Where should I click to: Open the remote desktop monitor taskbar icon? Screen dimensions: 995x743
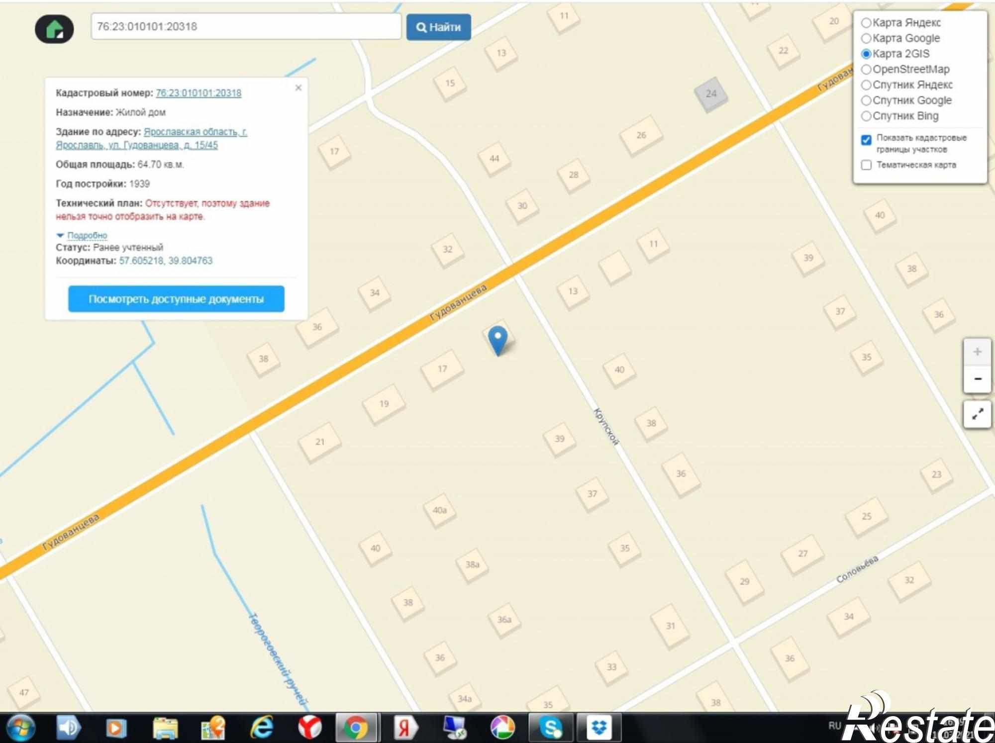coord(454,729)
